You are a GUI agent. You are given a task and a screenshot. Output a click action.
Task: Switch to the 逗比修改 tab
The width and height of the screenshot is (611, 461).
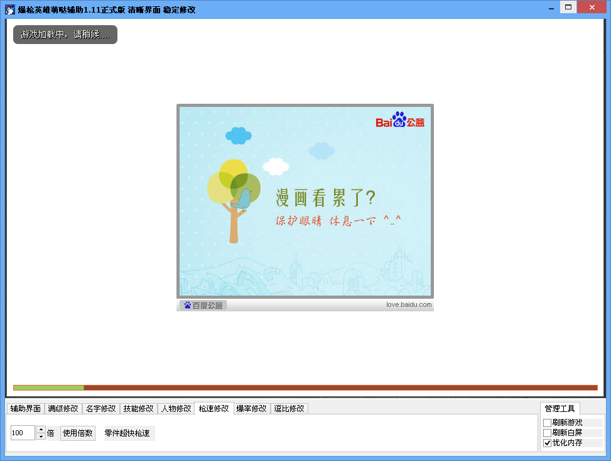(x=289, y=408)
